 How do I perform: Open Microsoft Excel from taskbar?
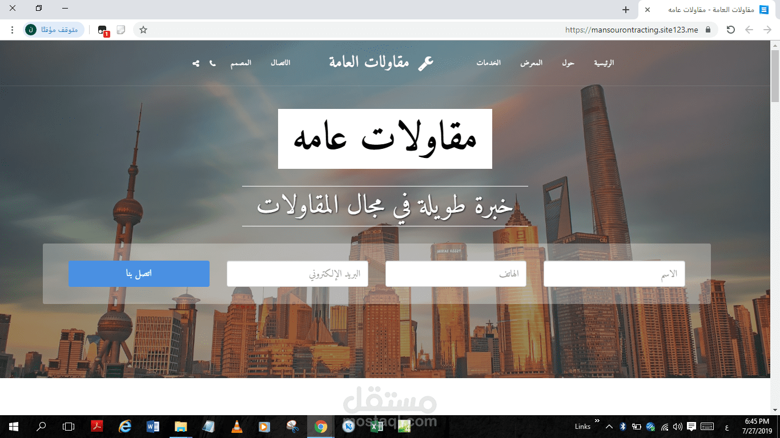(x=376, y=427)
